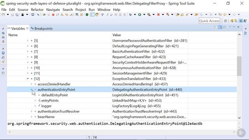Click the red stop toolbar icon
The image size is (249, 140).
point(158,15)
